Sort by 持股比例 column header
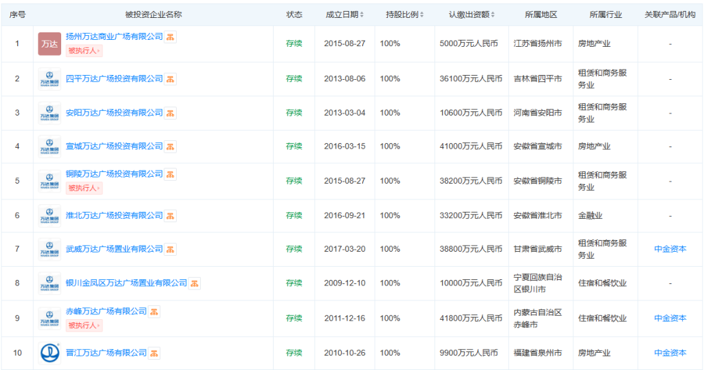Screen dimensions: 704x370 click(x=404, y=14)
